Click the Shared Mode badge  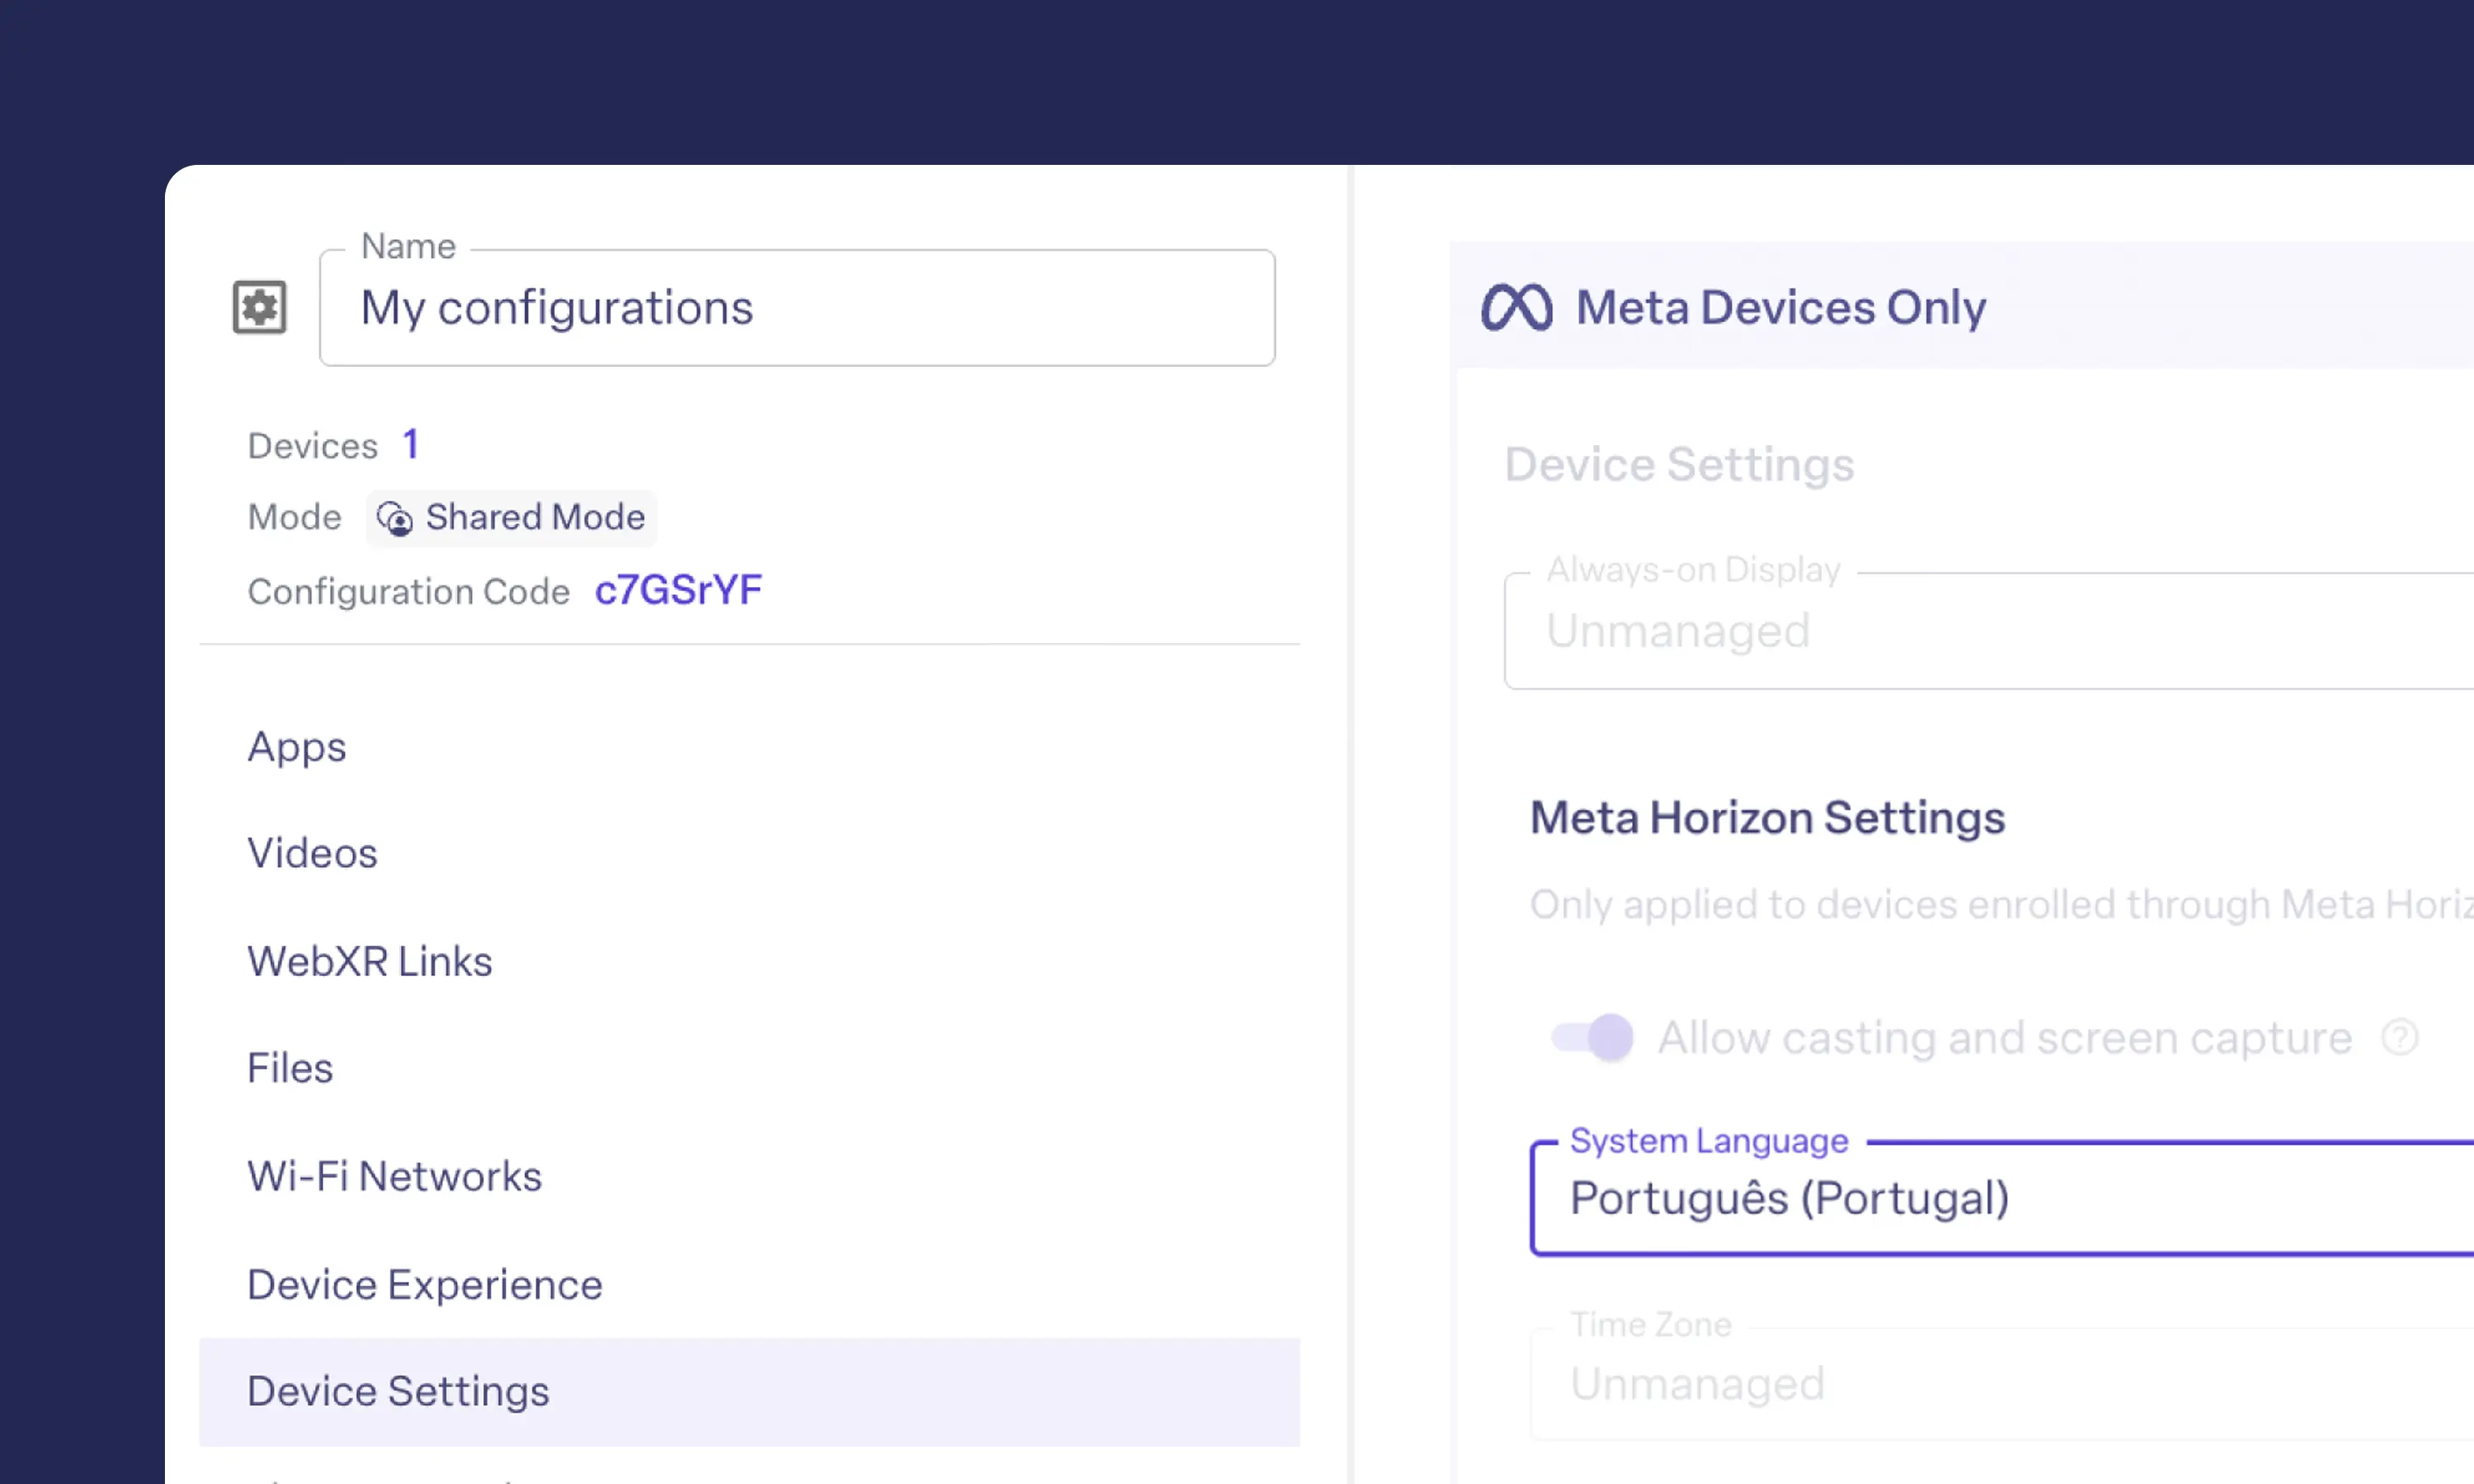[511, 518]
